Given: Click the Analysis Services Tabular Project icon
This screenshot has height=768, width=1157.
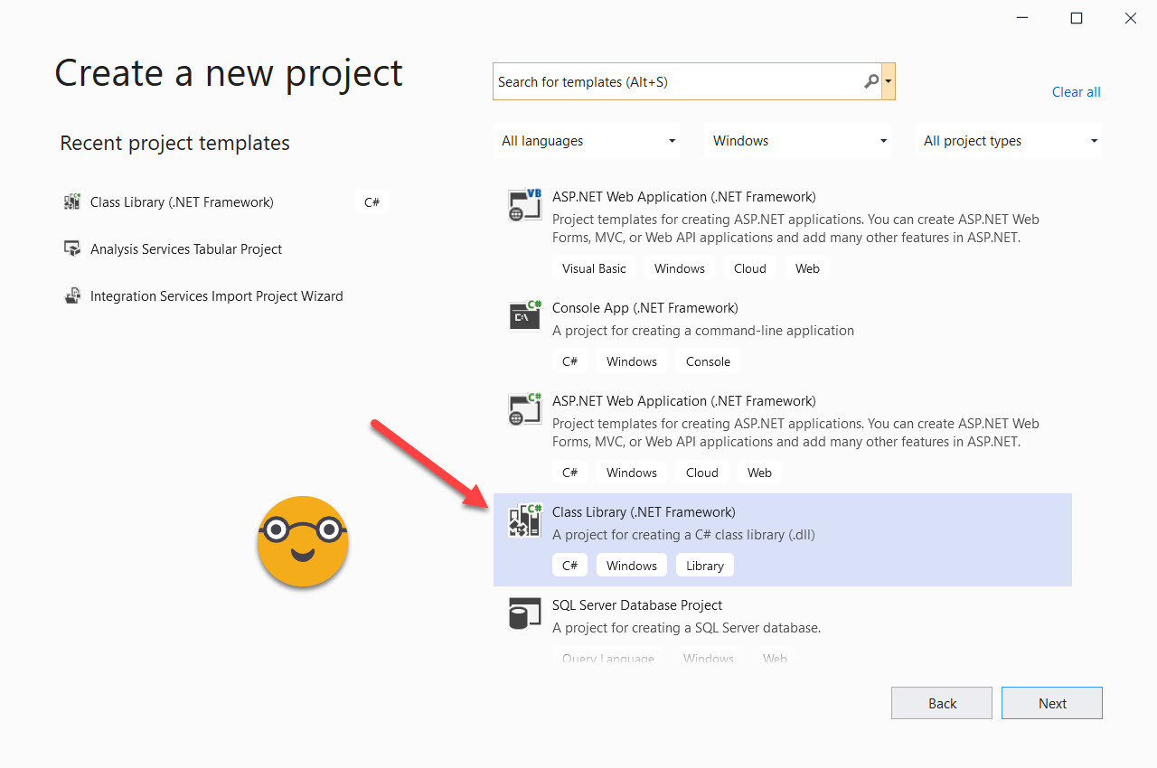Looking at the screenshot, I should coord(72,249).
